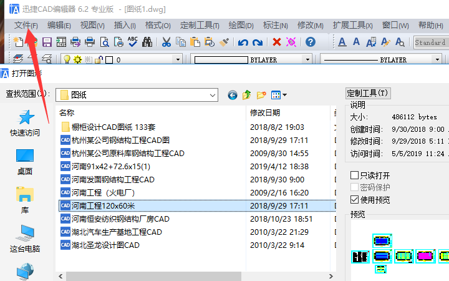Screen dimensions: 449x281
Task: Click the ACIS export icon
Action: 61,42
